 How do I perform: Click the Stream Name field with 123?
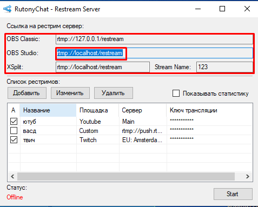click(x=224, y=67)
